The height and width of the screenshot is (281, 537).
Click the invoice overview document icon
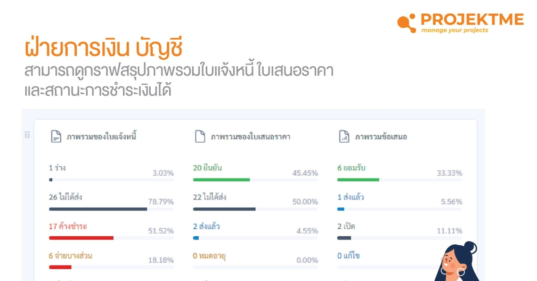(x=56, y=137)
